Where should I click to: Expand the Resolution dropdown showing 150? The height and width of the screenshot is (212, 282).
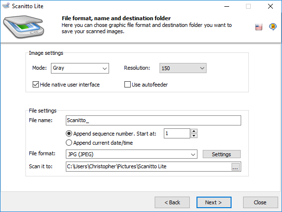pyautogui.click(x=183, y=68)
